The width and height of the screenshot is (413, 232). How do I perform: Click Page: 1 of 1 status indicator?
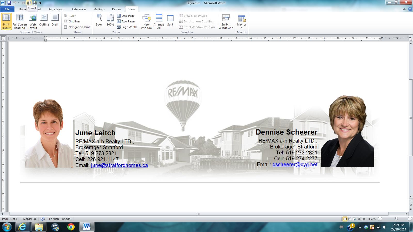pyautogui.click(x=10, y=219)
